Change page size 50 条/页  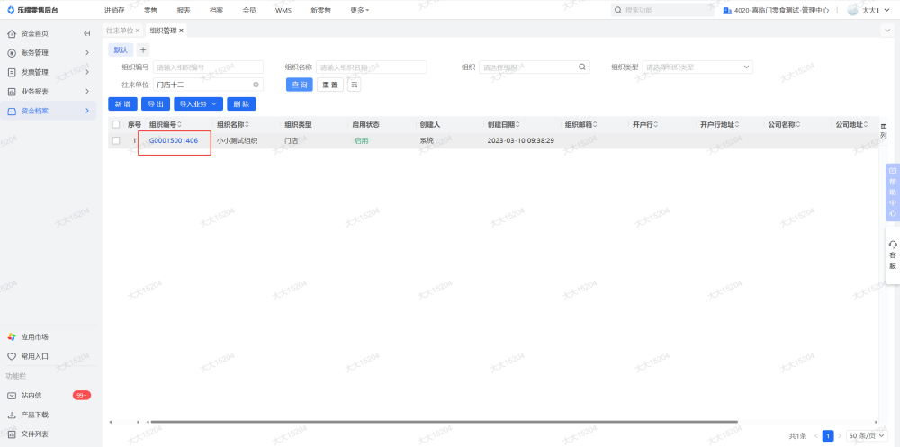click(x=867, y=436)
